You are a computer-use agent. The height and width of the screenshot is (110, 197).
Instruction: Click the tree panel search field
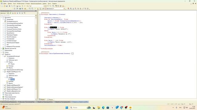point(18,15)
